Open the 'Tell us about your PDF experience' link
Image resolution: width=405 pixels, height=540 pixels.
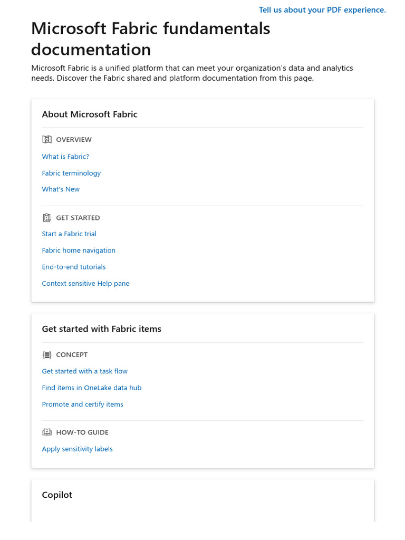pyautogui.click(x=322, y=10)
